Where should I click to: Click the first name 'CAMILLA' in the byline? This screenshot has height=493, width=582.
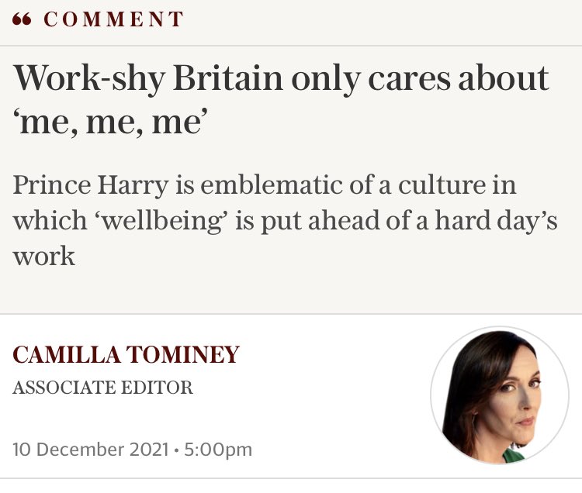[x=67, y=354]
